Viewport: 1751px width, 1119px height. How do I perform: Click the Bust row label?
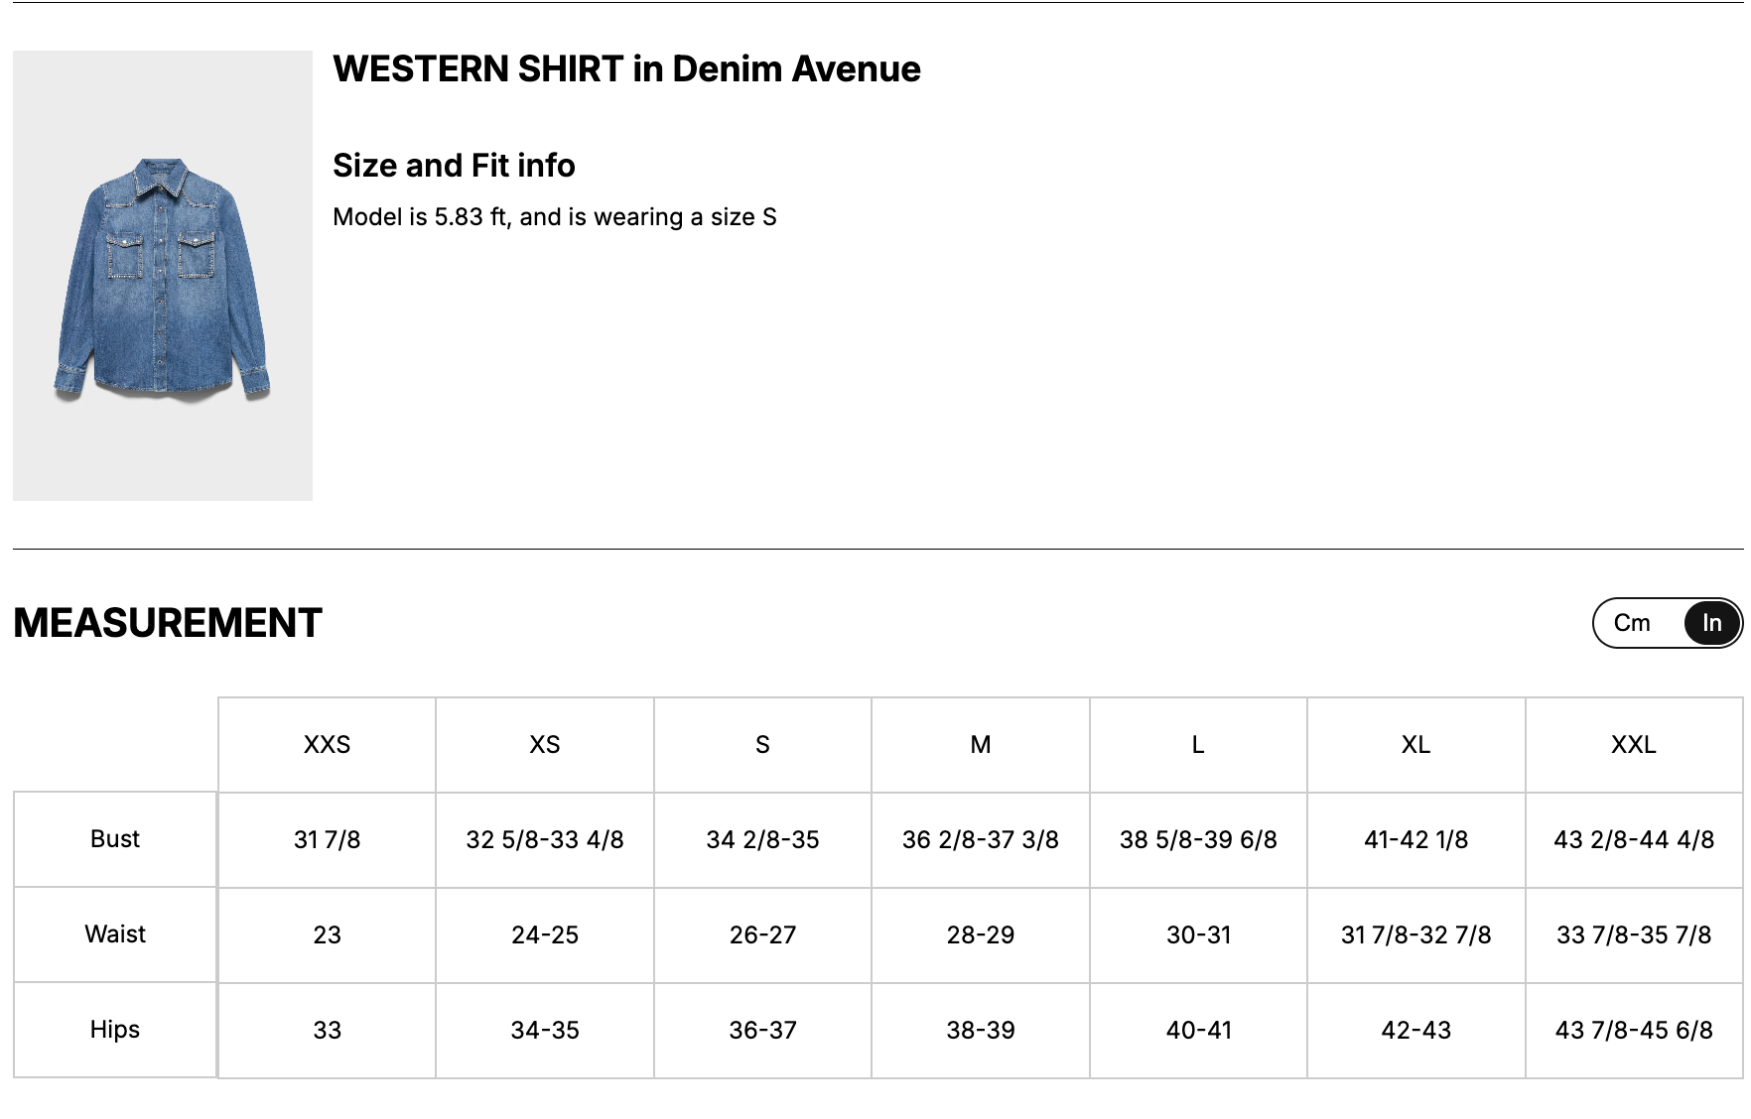[x=115, y=839]
